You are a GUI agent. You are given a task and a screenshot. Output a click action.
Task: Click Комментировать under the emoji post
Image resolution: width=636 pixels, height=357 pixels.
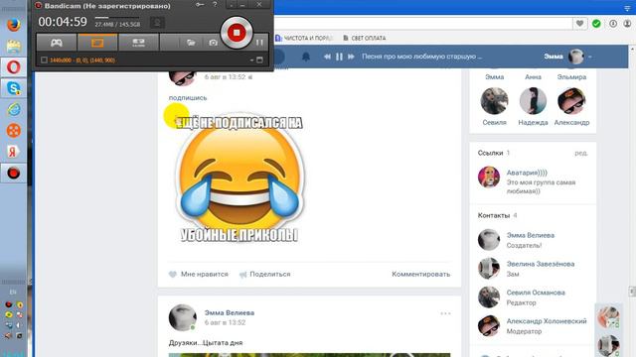pyautogui.click(x=420, y=274)
